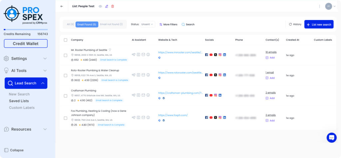Open Mr. Rooter's Facebook page icon
This screenshot has height=158, width=341.
point(206,55)
